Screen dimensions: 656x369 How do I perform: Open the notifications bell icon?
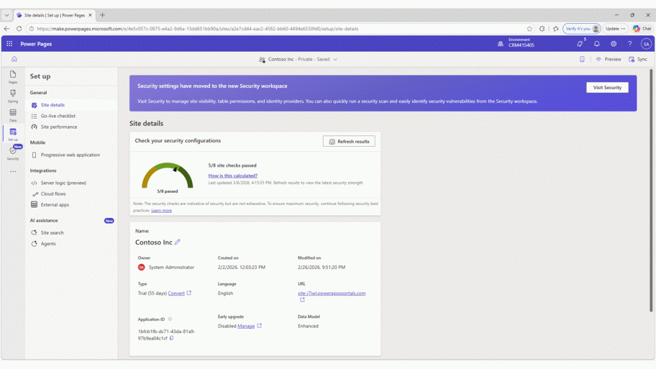point(596,44)
